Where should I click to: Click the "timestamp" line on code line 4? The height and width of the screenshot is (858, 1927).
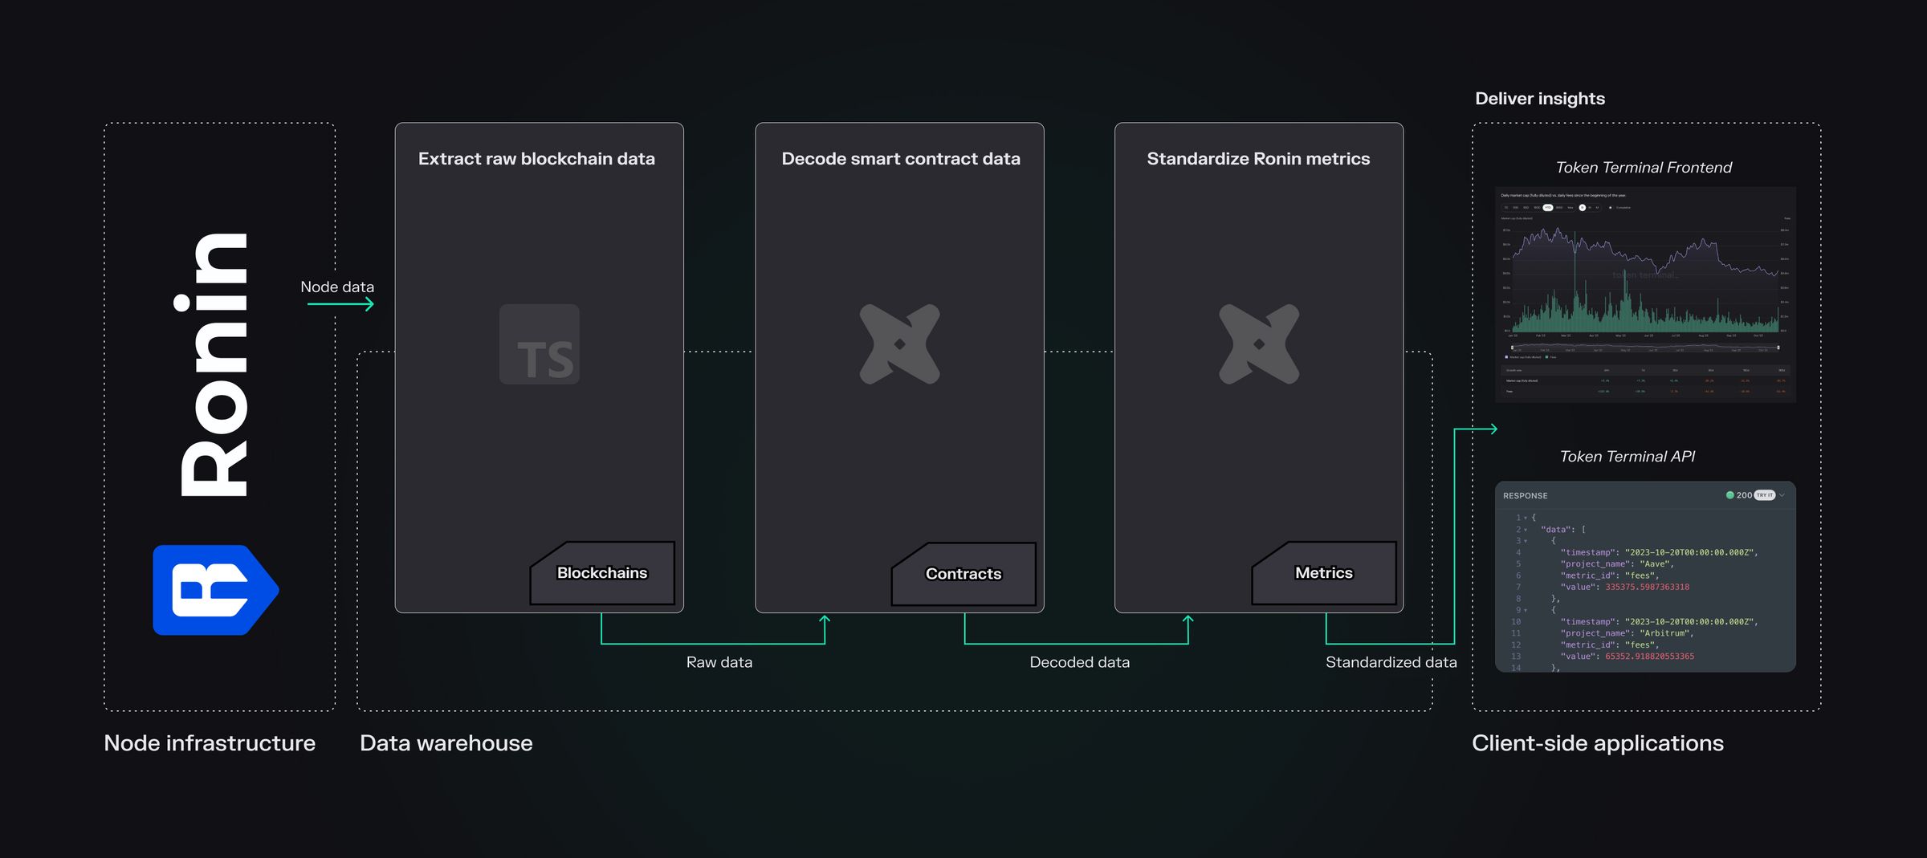coord(1659,553)
